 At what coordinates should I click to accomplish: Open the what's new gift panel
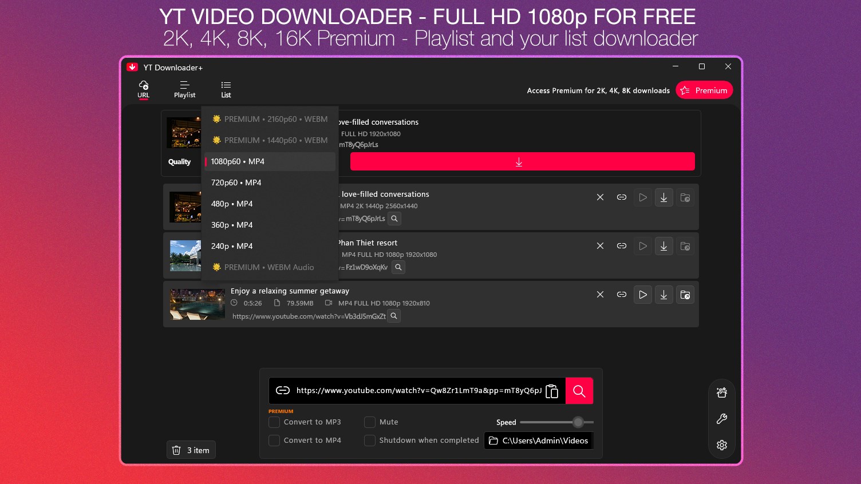point(721,392)
